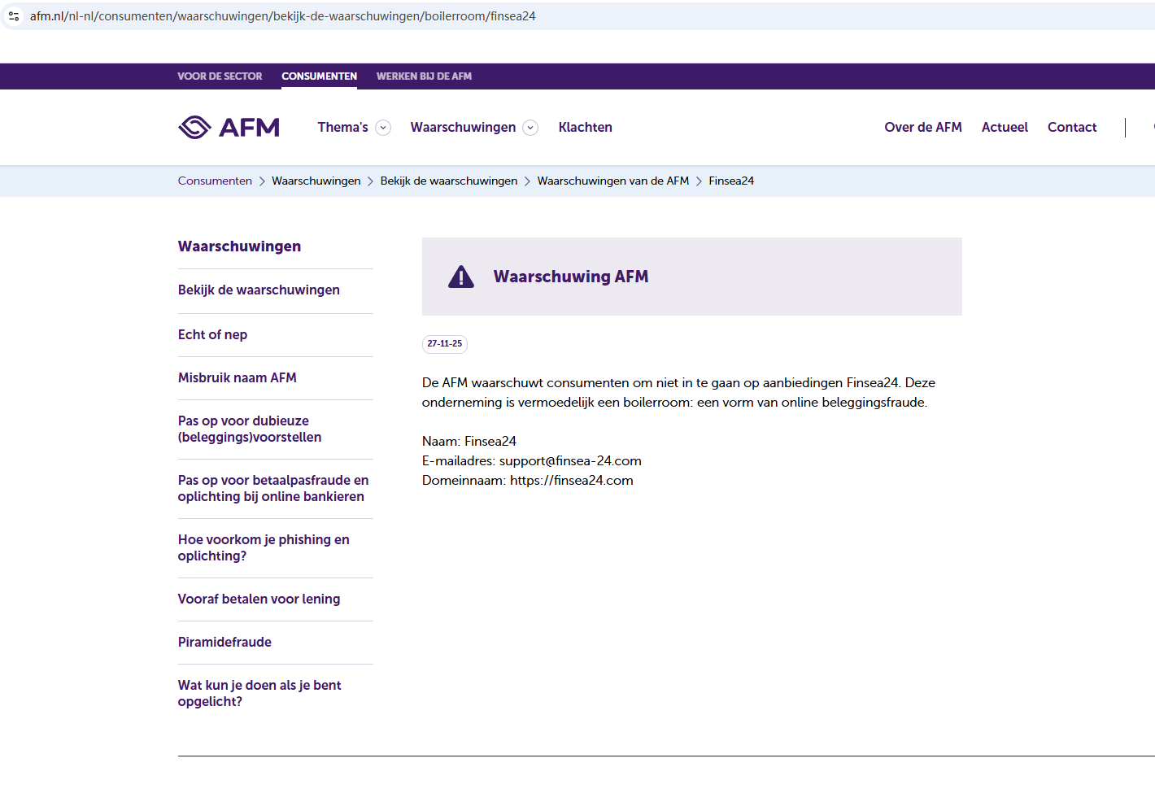Open Pas op voor dubieuze (beleggings)voorstellen
Image resolution: width=1155 pixels, height=789 pixels.
coord(250,429)
